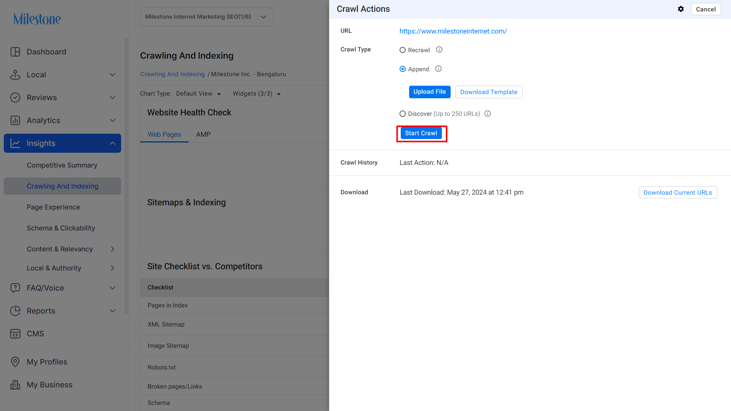The height and width of the screenshot is (411, 731).
Task: Click the Reviews sidebar icon
Action: tap(15, 98)
